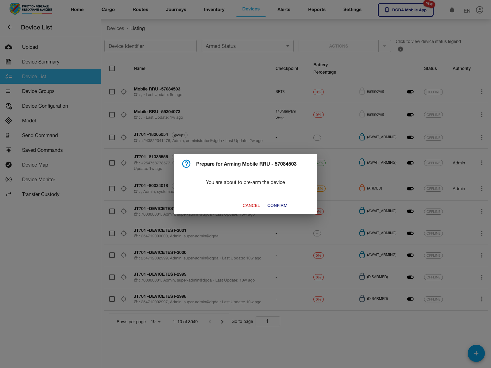Open the Device Map view

click(x=35, y=165)
